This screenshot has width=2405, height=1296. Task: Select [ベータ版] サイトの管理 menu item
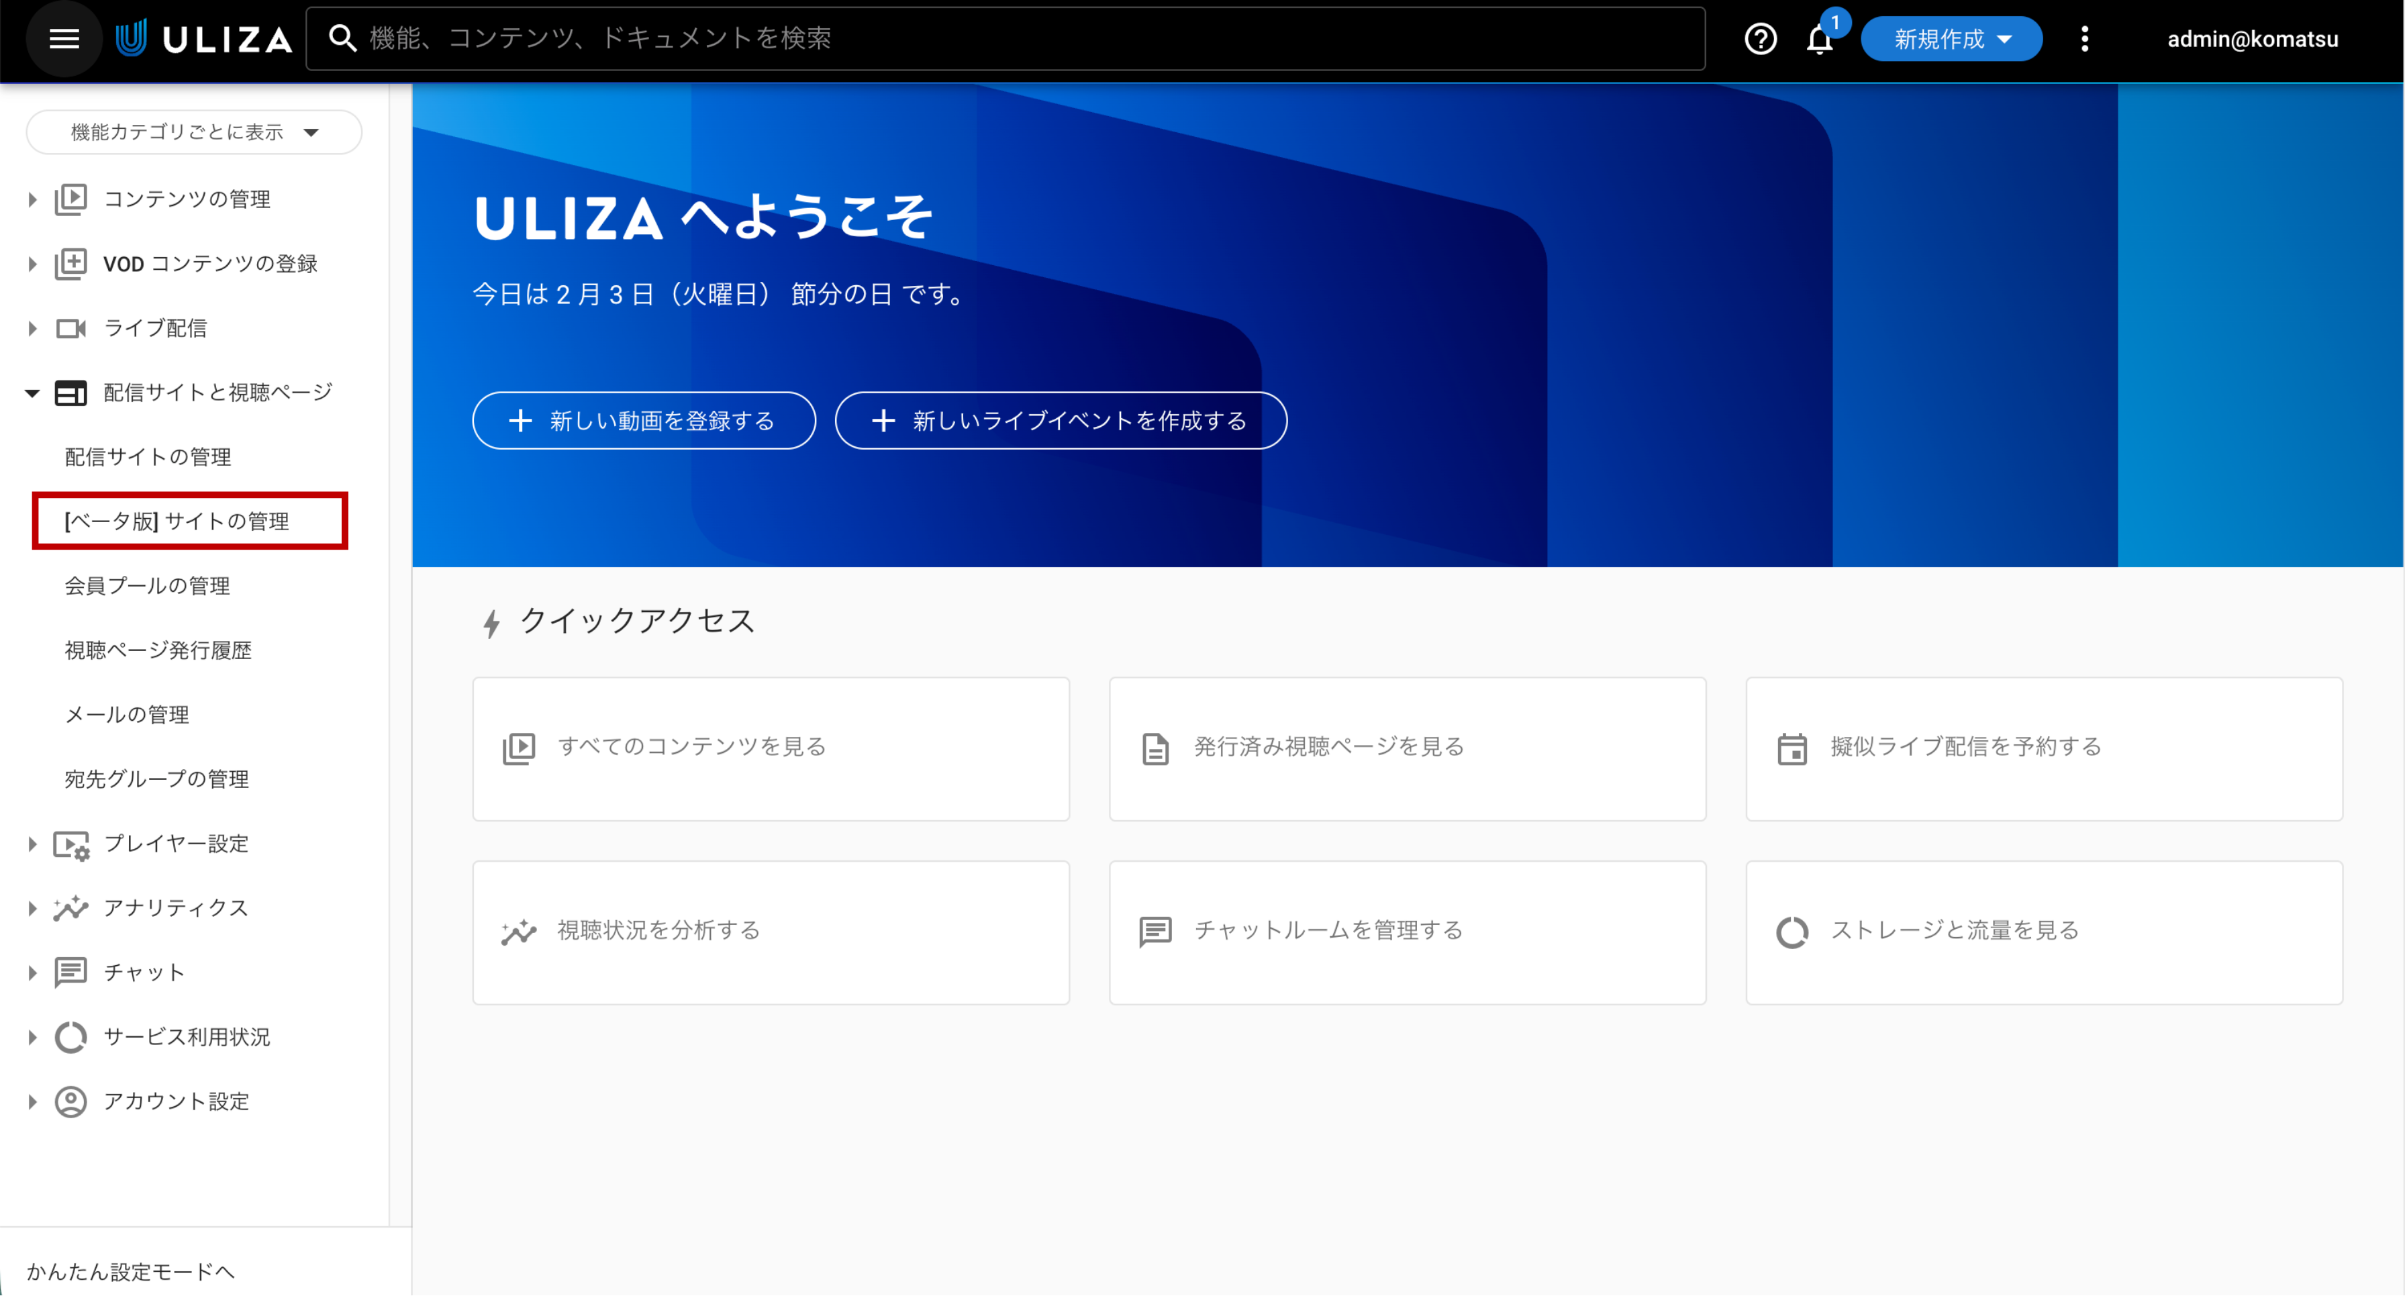pos(177,521)
